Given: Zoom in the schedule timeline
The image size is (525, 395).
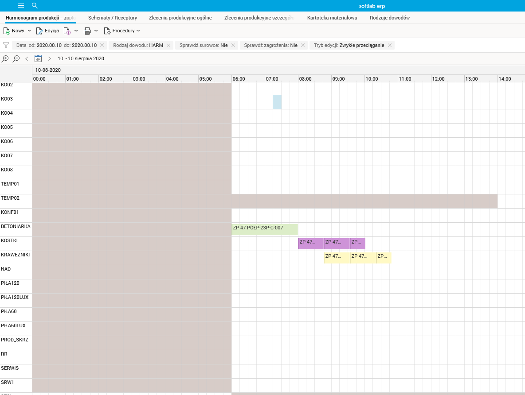Looking at the screenshot, I should point(5,58).
